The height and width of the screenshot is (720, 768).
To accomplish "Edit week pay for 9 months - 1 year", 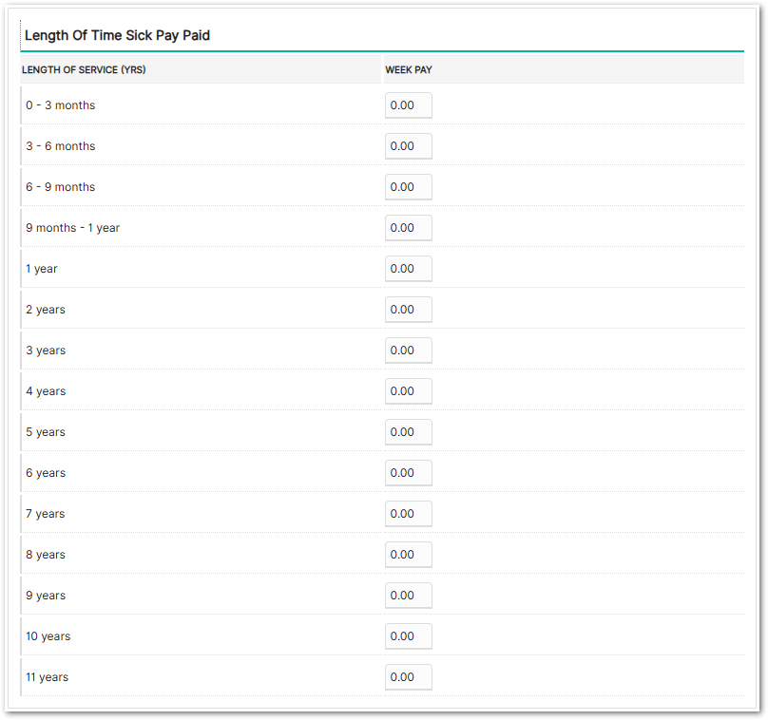I will click(409, 228).
